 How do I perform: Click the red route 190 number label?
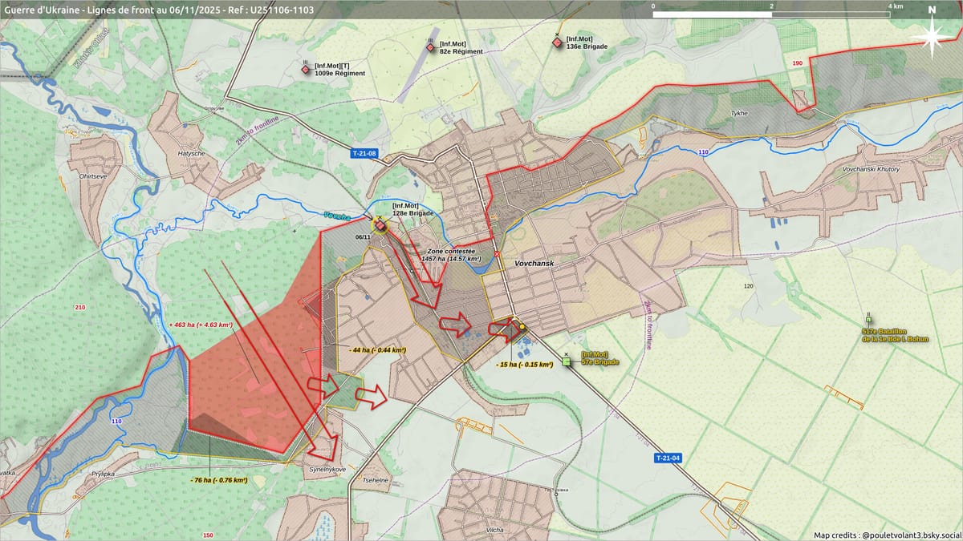[x=797, y=63]
